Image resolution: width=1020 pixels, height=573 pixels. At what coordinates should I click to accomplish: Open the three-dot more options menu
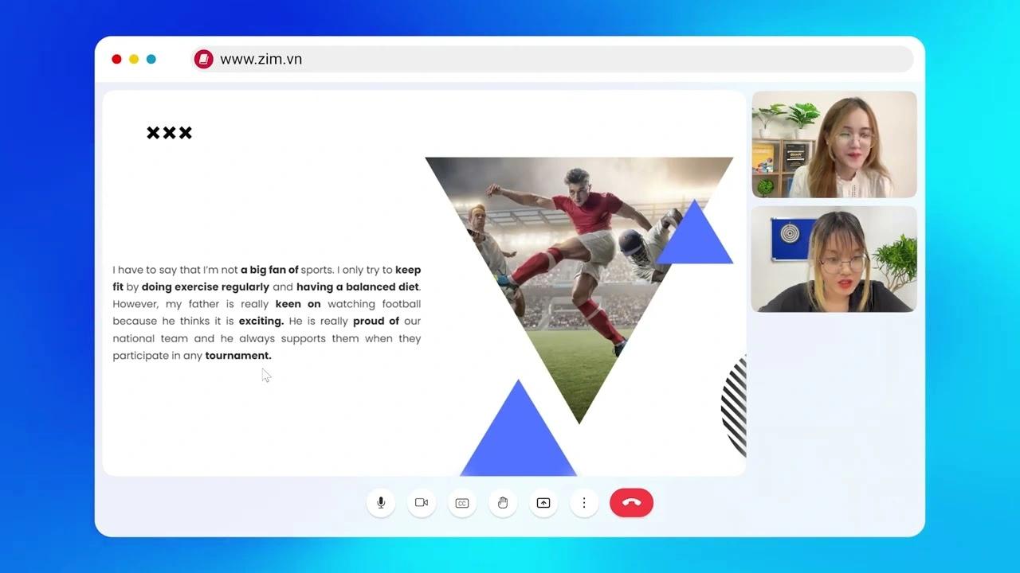[584, 502]
